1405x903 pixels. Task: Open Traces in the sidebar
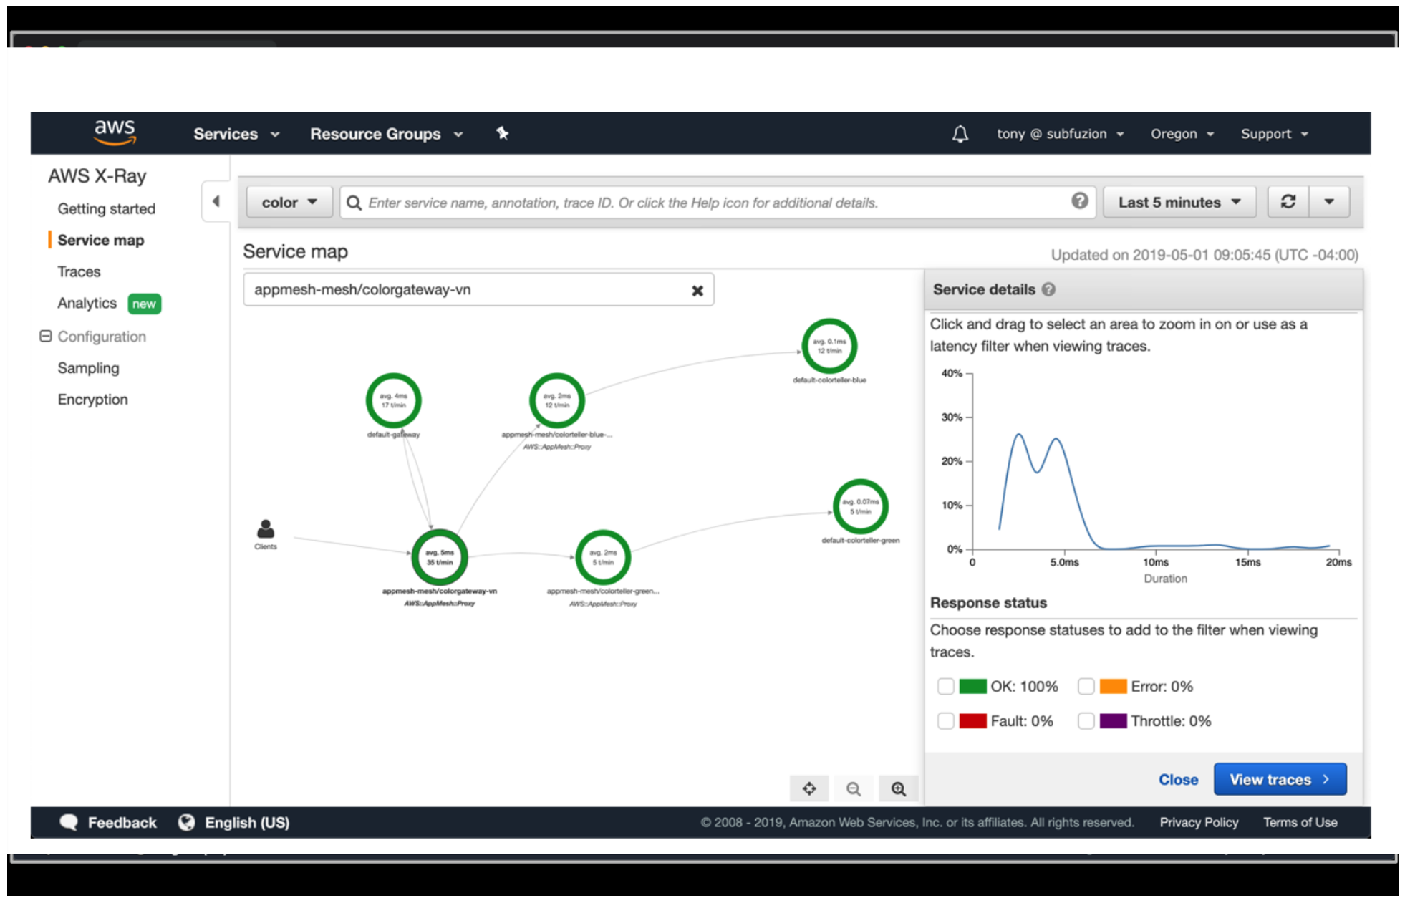[79, 271]
